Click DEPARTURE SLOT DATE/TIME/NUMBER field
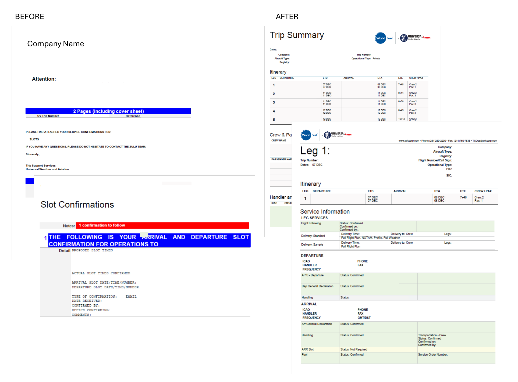Image resolution: width=518 pixels, height=382 pixels. tap(106, 287)
